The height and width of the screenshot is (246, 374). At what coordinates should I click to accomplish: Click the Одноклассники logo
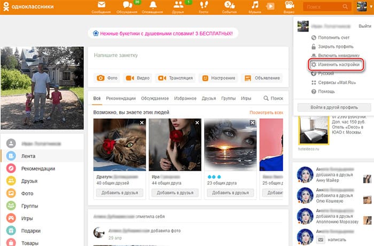(28, 6)
